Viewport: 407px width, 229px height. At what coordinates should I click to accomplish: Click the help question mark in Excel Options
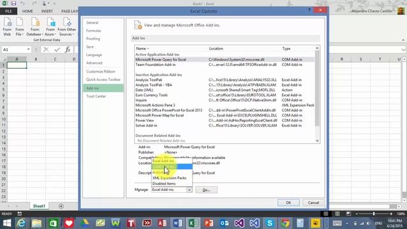[309, 10]
